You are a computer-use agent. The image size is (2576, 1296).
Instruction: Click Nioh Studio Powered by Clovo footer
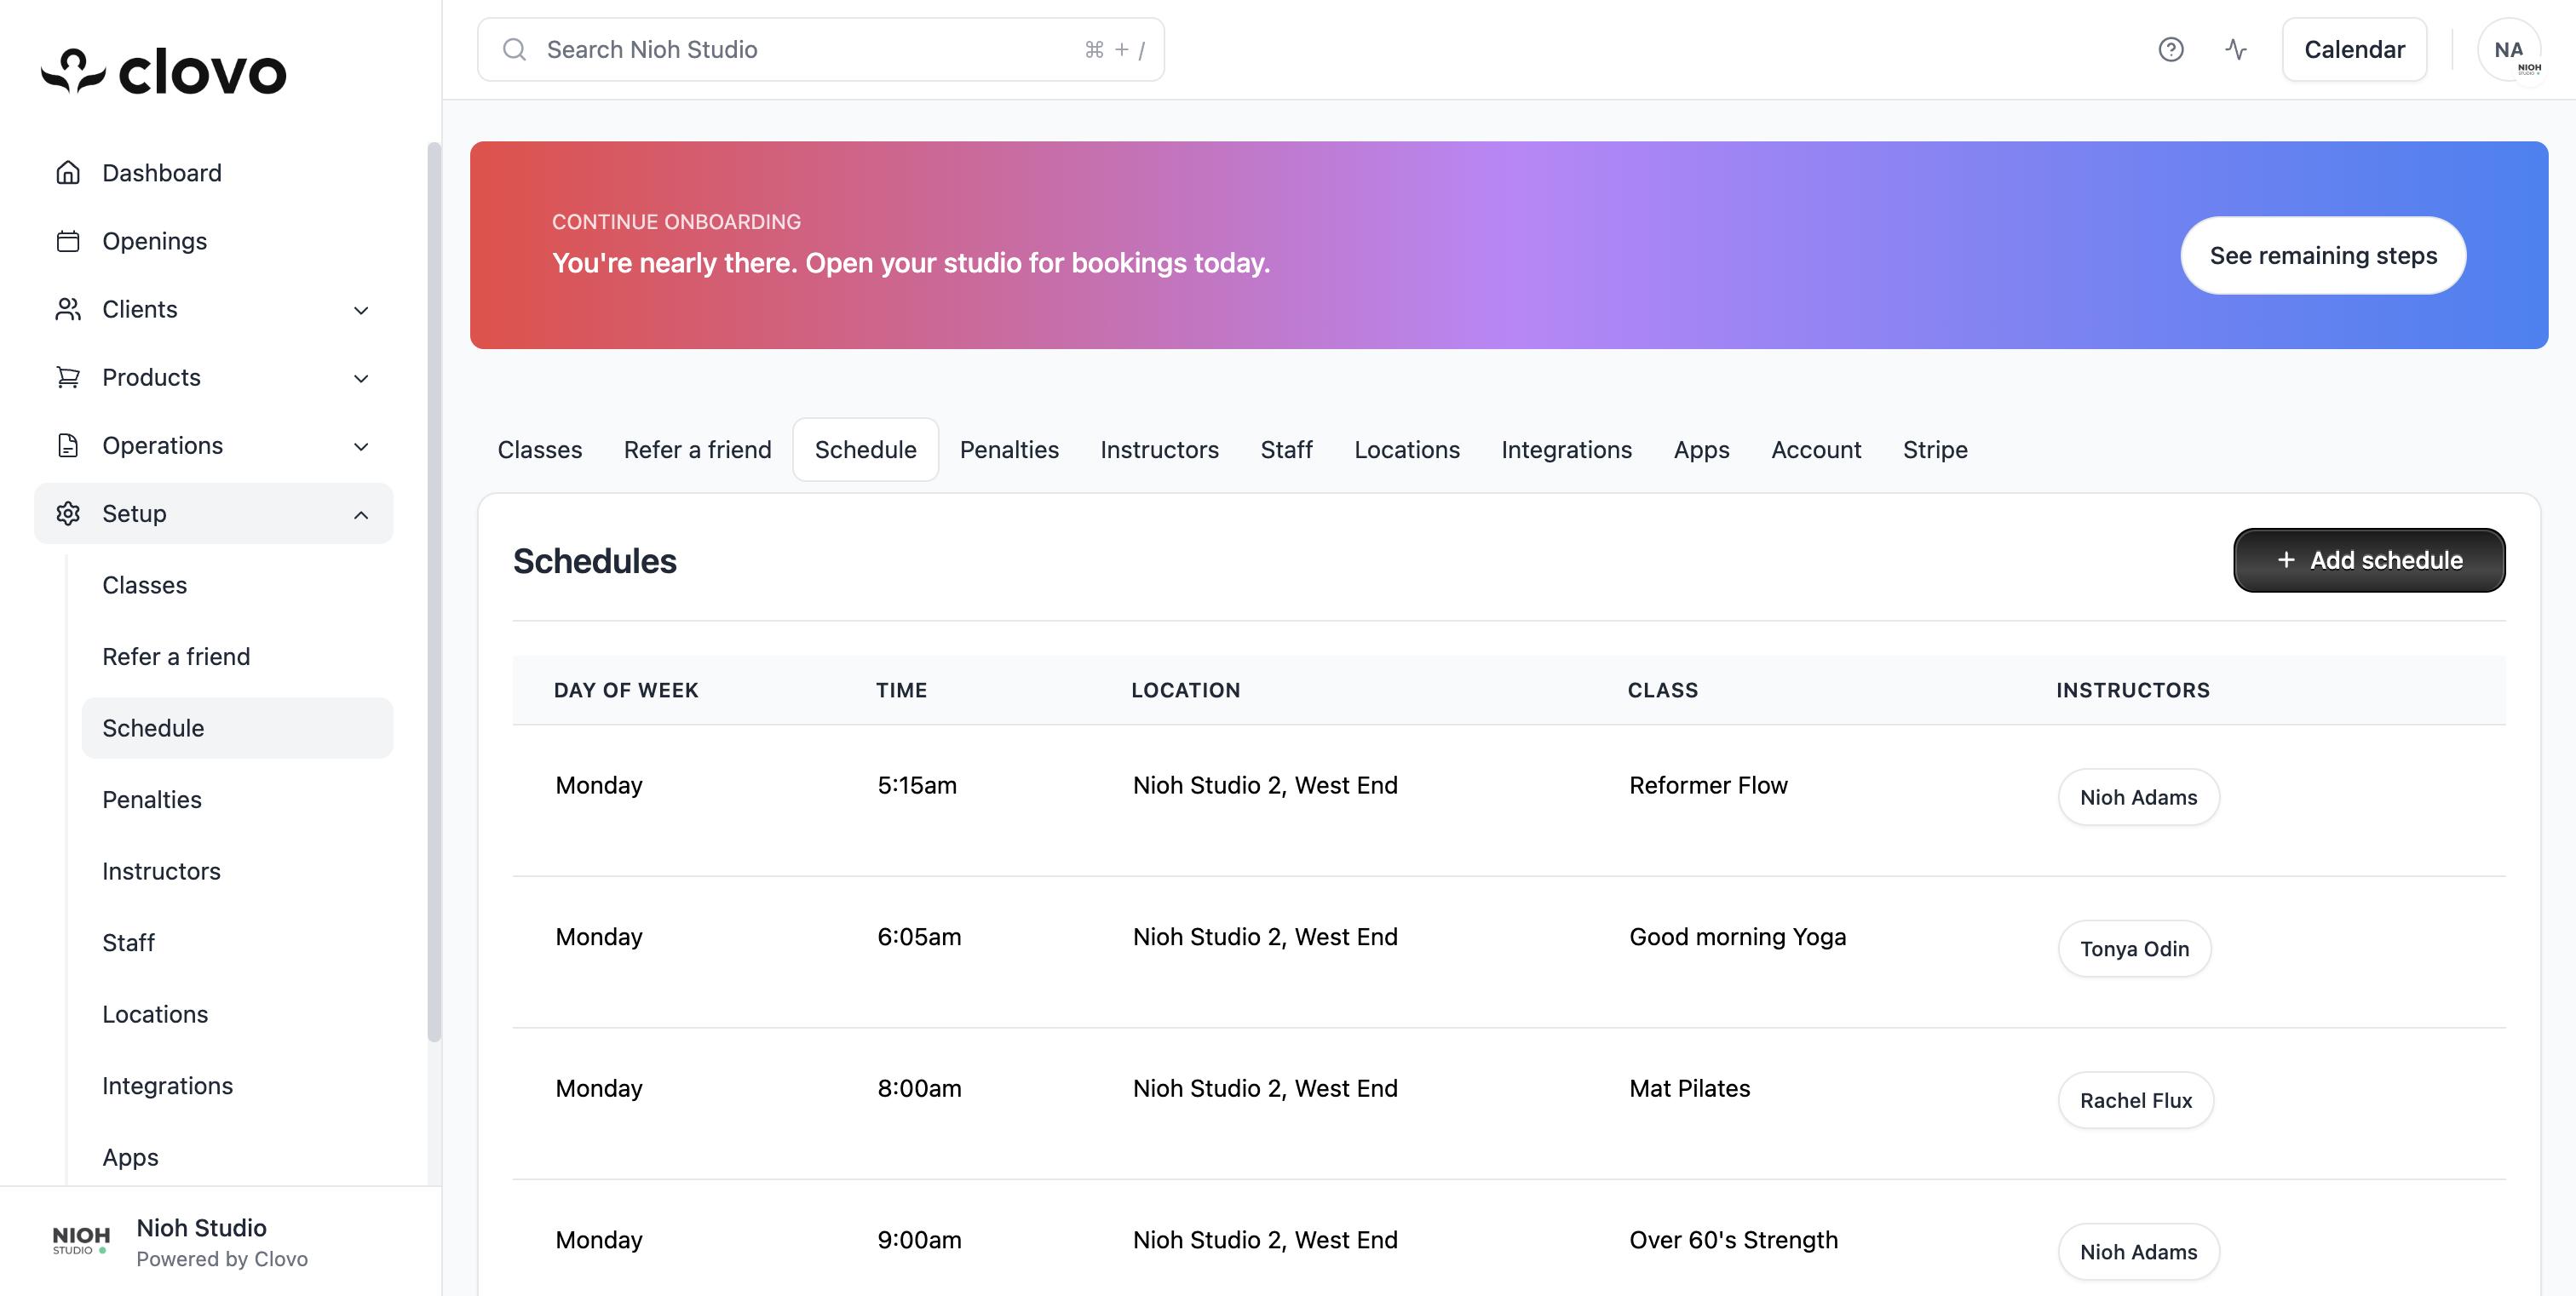pos(222,1242)
